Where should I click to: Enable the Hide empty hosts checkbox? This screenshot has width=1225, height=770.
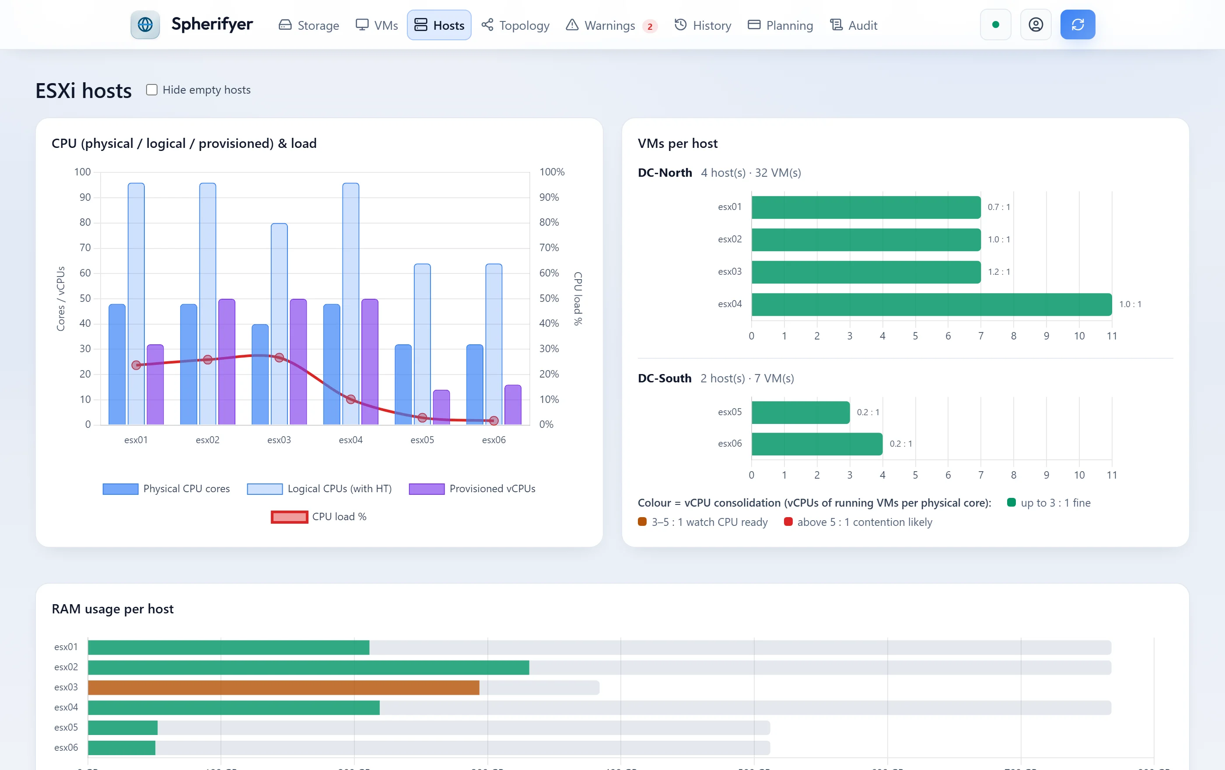(152, 90)
